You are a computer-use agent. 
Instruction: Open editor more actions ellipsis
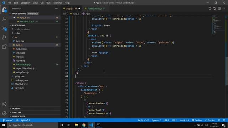(x=224, y=9)
